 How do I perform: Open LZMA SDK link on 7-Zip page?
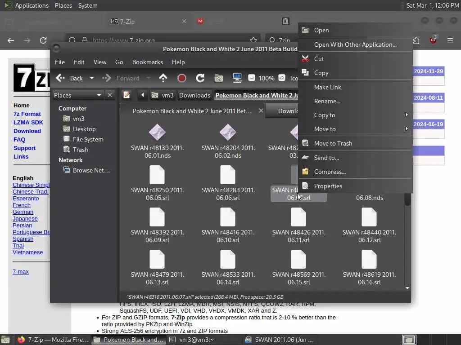pos(28,122)
